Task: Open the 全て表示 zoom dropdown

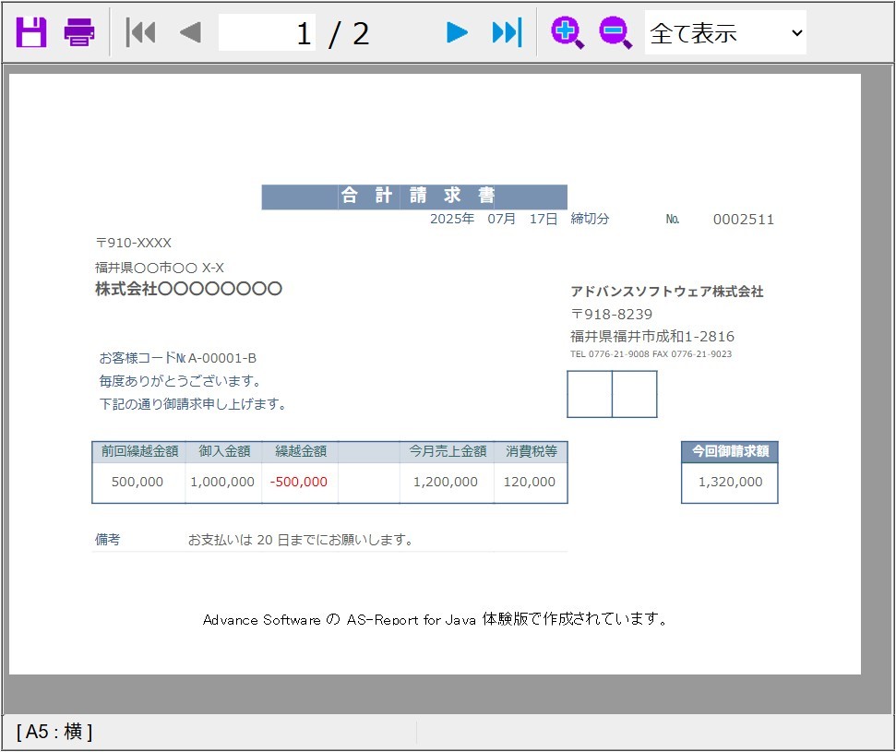Action: pyautogui.click(x=725, y=33)
